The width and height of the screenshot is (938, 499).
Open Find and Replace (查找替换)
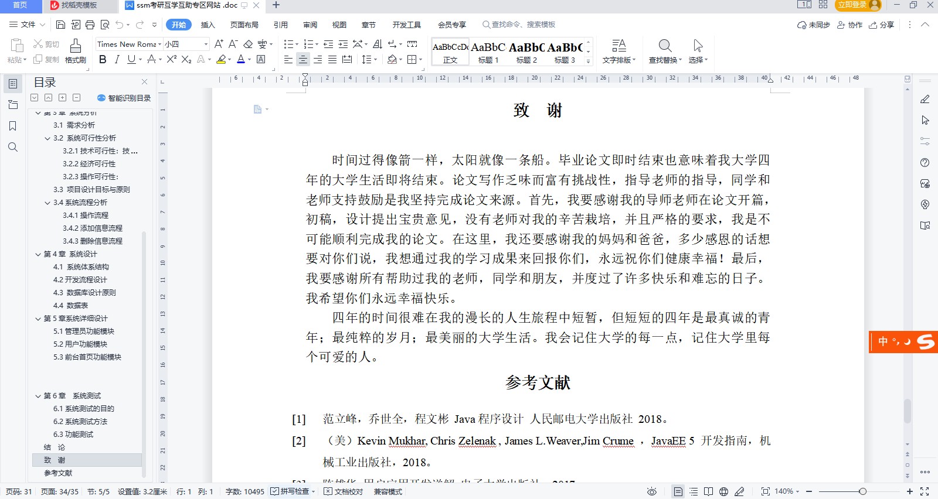pos(665,50)
